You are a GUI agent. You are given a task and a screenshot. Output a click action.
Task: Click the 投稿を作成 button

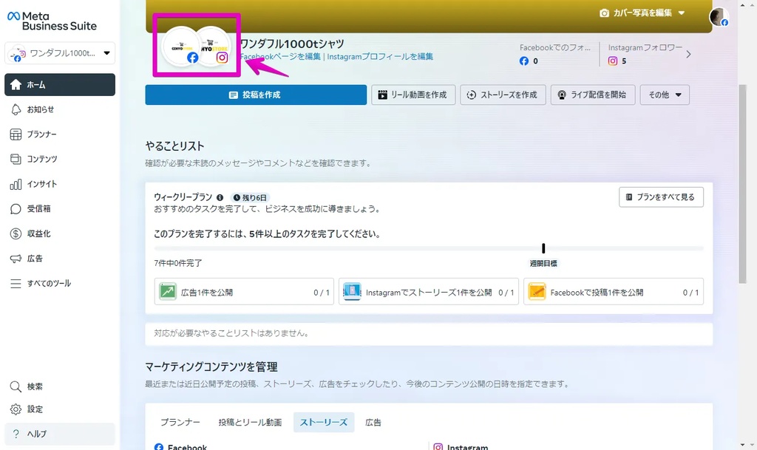(256, 95)
